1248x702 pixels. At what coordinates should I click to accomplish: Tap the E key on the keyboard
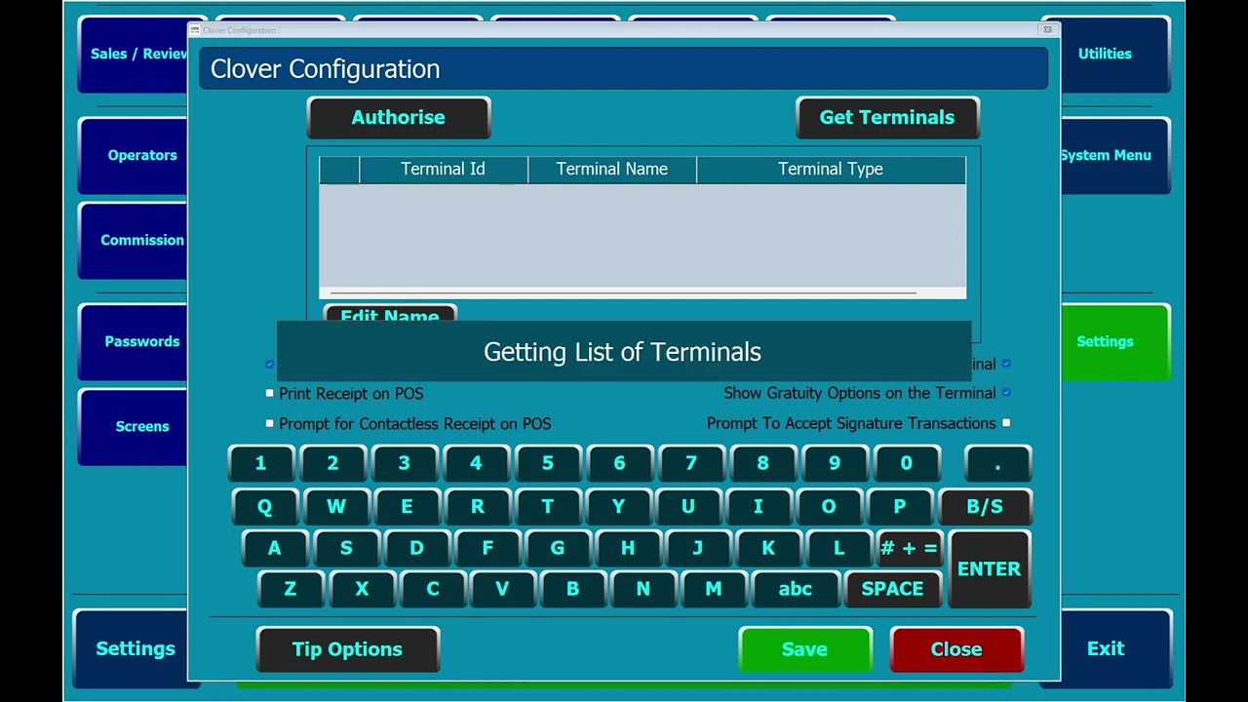[407, 507]
